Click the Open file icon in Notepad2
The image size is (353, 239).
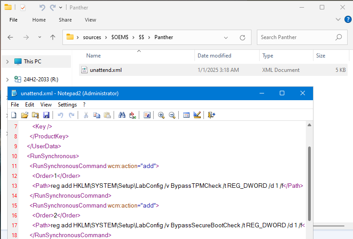click(x=25, y=115)
